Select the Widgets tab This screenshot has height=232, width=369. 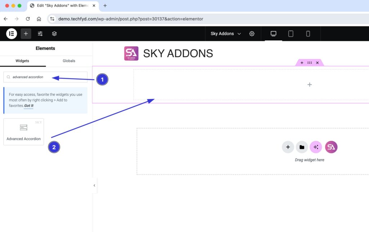(x=22, y=61)
